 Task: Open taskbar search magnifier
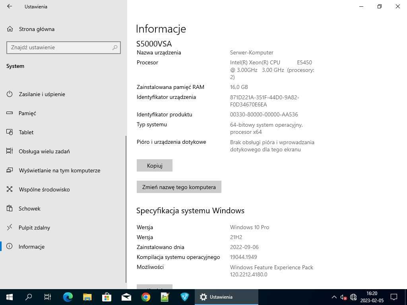(x=29, y=297)
